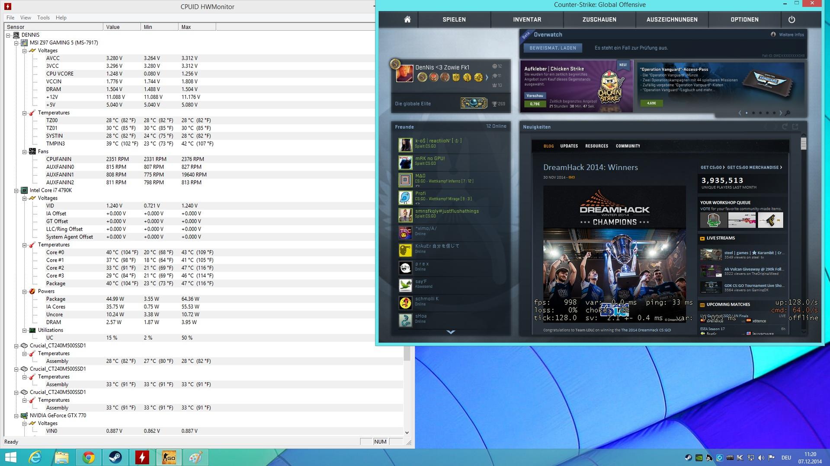Screen dimensions: 830x466
Task: Open the DreamHack Champions news image
Action: tap(614, 254)
